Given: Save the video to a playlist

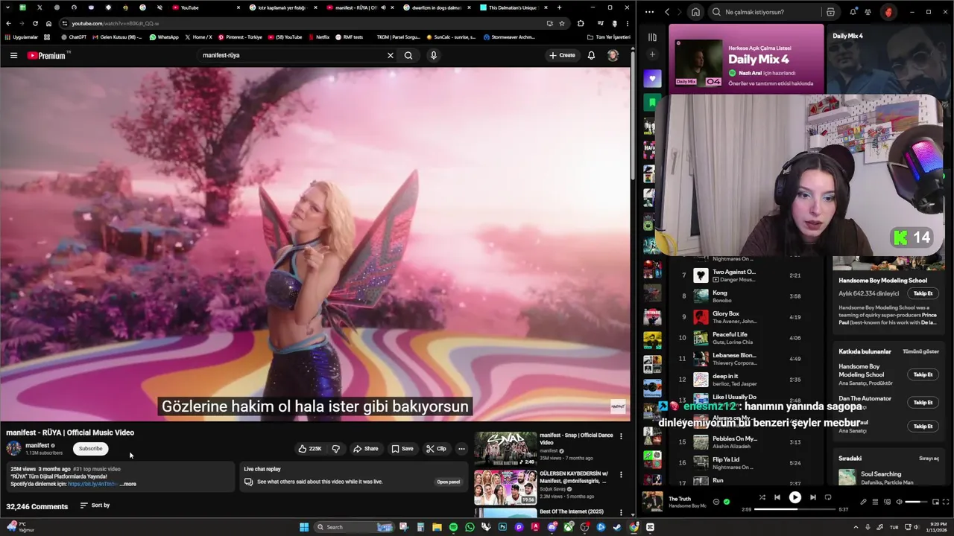Looking at the screenshot, I should pos(402,449).
